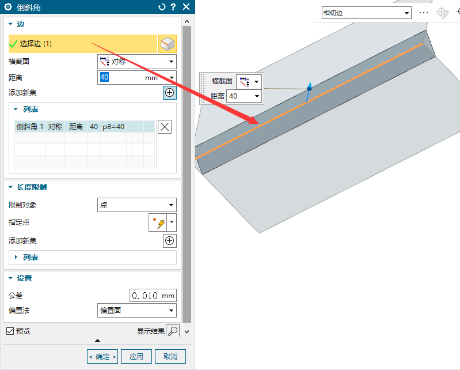The image size is (460, 370).
Task: Open the 限制对象 点 dropdown
Action: 137,205
